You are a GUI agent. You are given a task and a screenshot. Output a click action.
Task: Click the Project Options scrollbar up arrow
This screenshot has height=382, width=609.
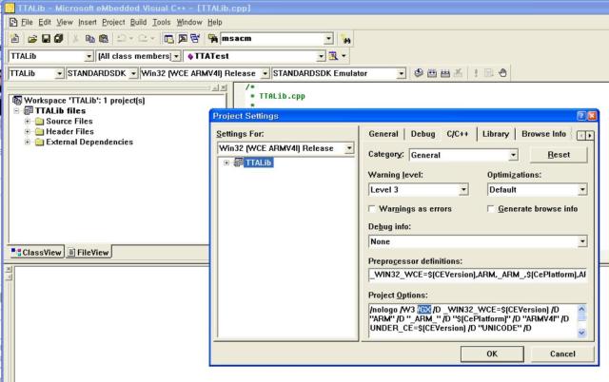point(581,309)
